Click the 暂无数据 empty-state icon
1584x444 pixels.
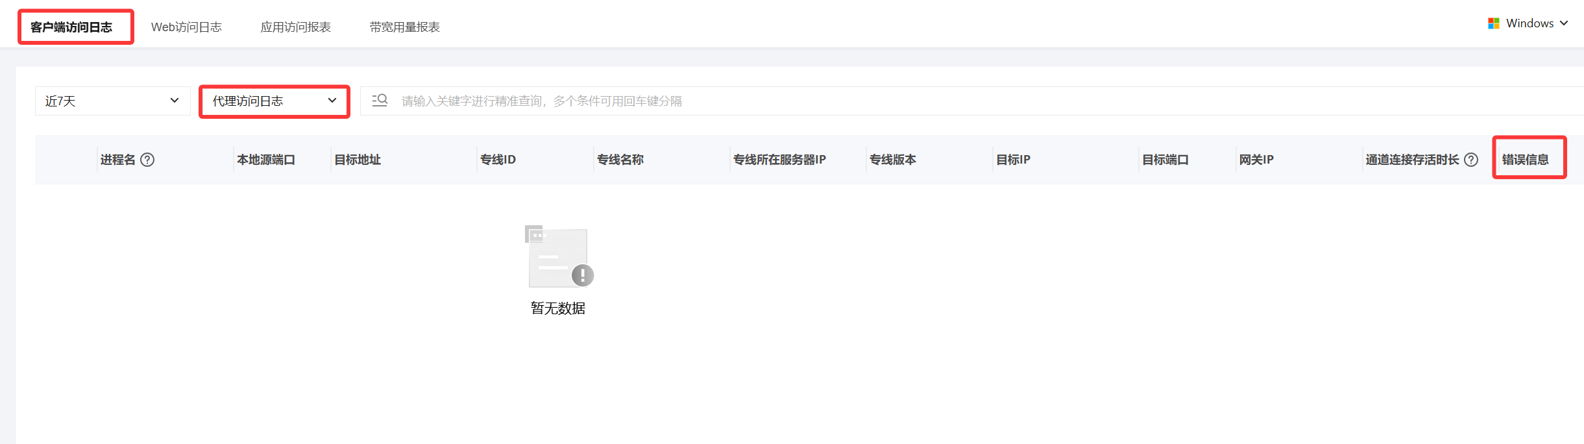click(x=559, y=256)
